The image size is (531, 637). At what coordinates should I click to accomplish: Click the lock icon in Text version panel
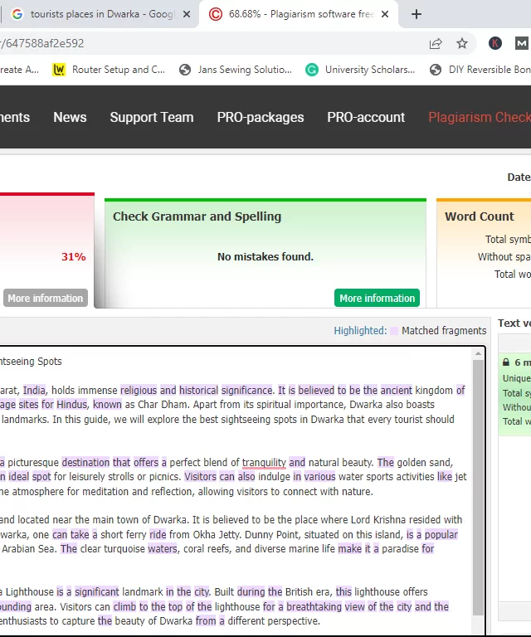click(x=506, y=362)
